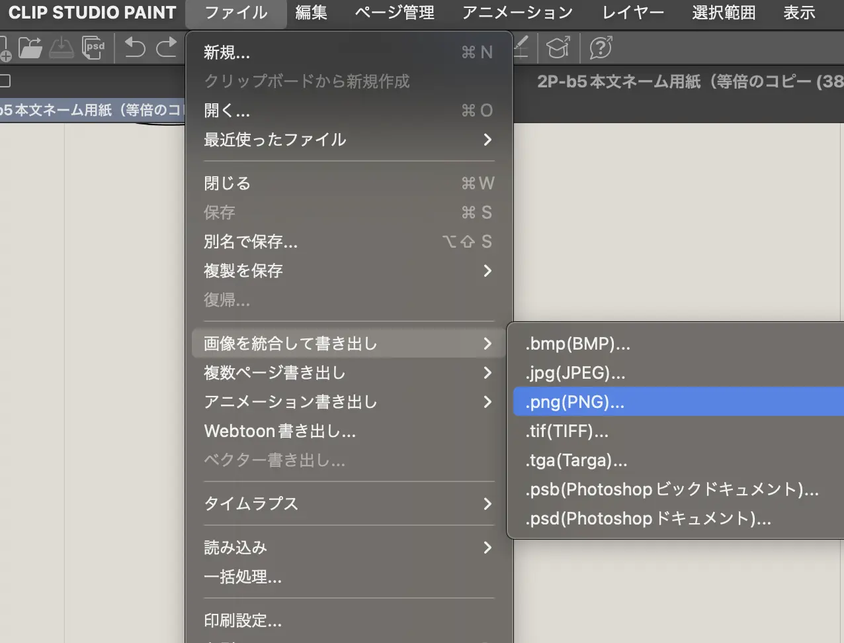Click the 2P-b5本文ネーム用紙 document title
Image resolution: width=844 pixels, height=643 pixels.
pos(690,81)
